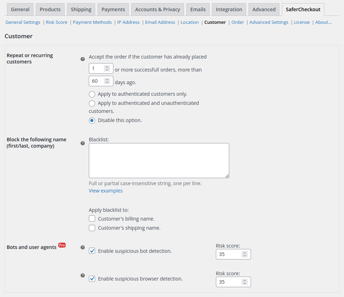Go to Email Address section
Image resolution: width=344 pixels, height=297 pixels.
click(160, 22)
